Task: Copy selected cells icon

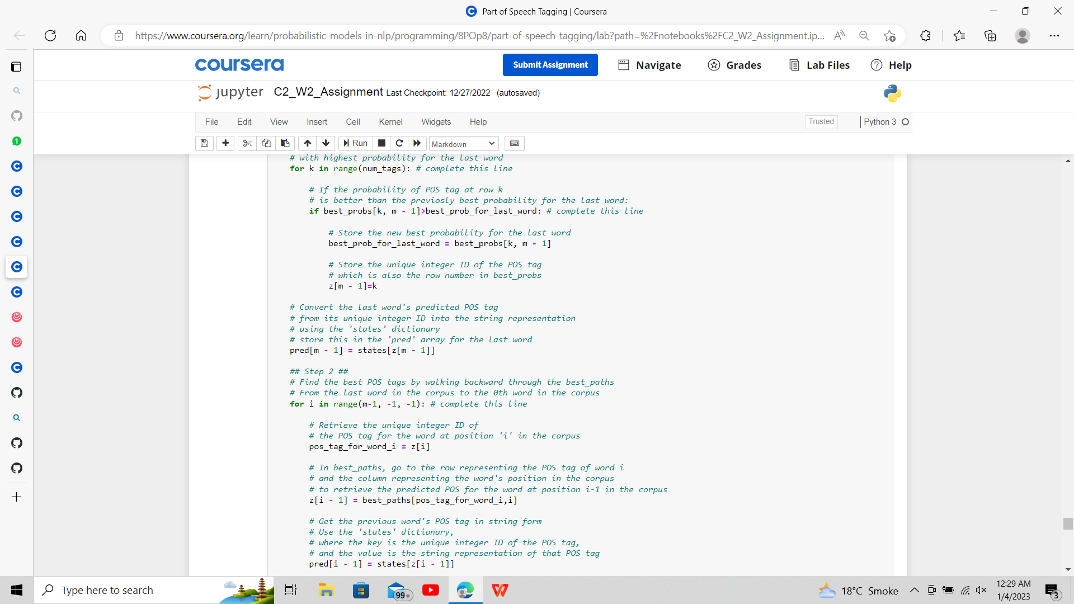Action: tap(266, 143)
